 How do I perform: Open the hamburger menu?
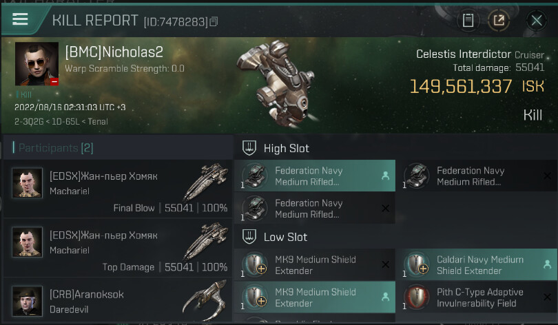pos(20,19)
